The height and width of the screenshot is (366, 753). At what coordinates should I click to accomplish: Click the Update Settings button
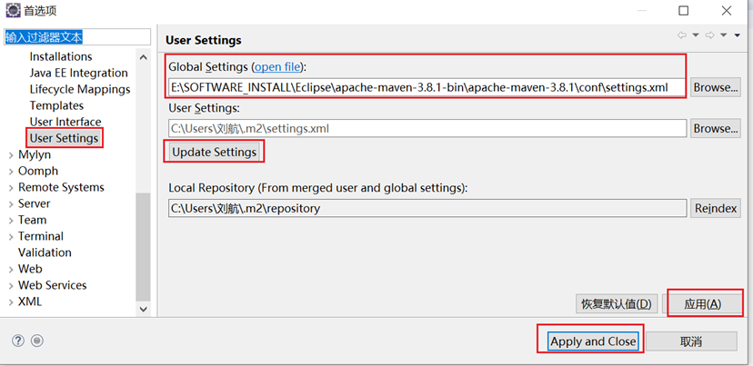click(214, 152)
